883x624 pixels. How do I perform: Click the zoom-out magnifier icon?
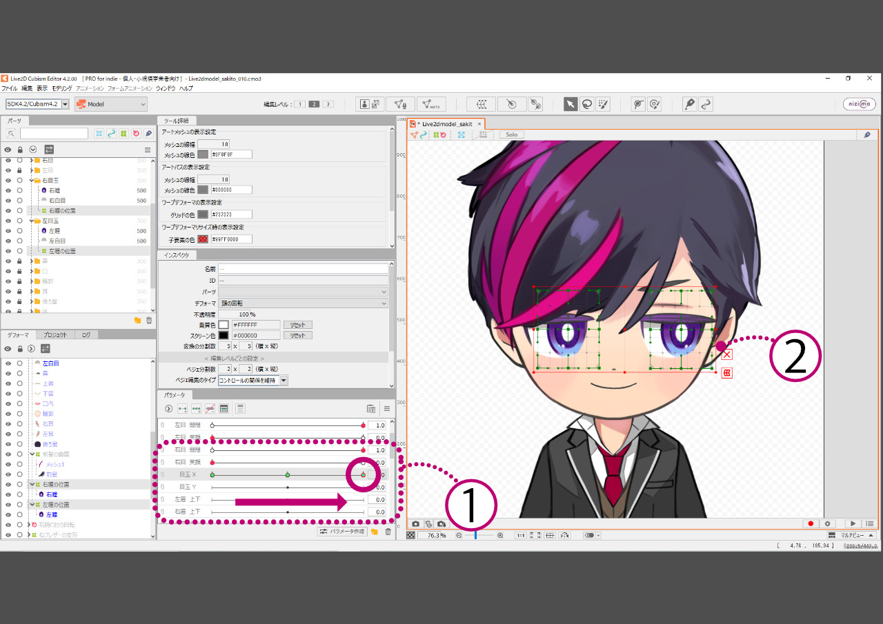tap(459, 535)
